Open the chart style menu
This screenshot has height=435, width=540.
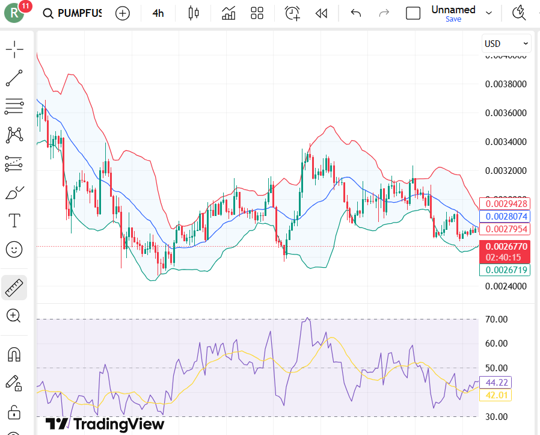(x=193, y=13)
